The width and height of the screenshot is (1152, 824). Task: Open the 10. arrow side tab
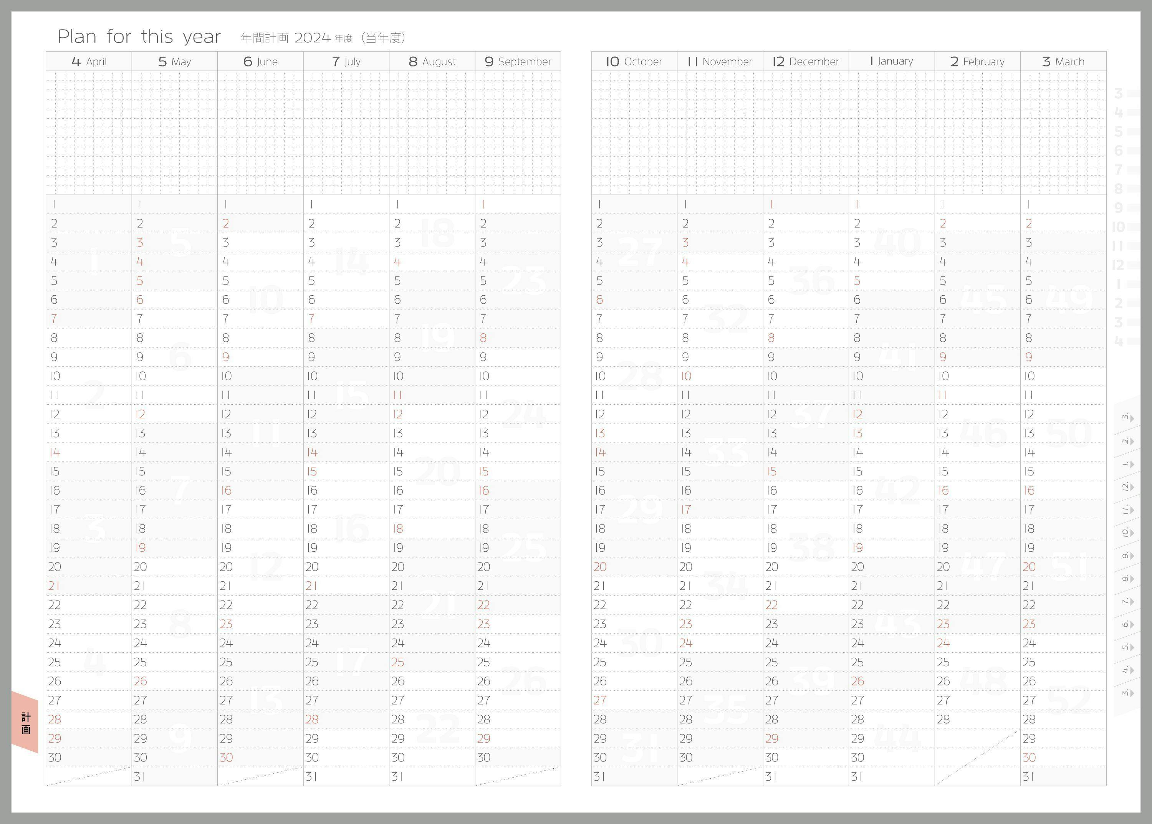tap(1127, 533)
